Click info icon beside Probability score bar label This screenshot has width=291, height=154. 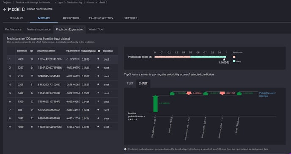(151, 57)
